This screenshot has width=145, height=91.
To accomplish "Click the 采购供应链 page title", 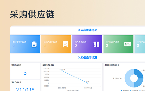I will click(32, 14).
